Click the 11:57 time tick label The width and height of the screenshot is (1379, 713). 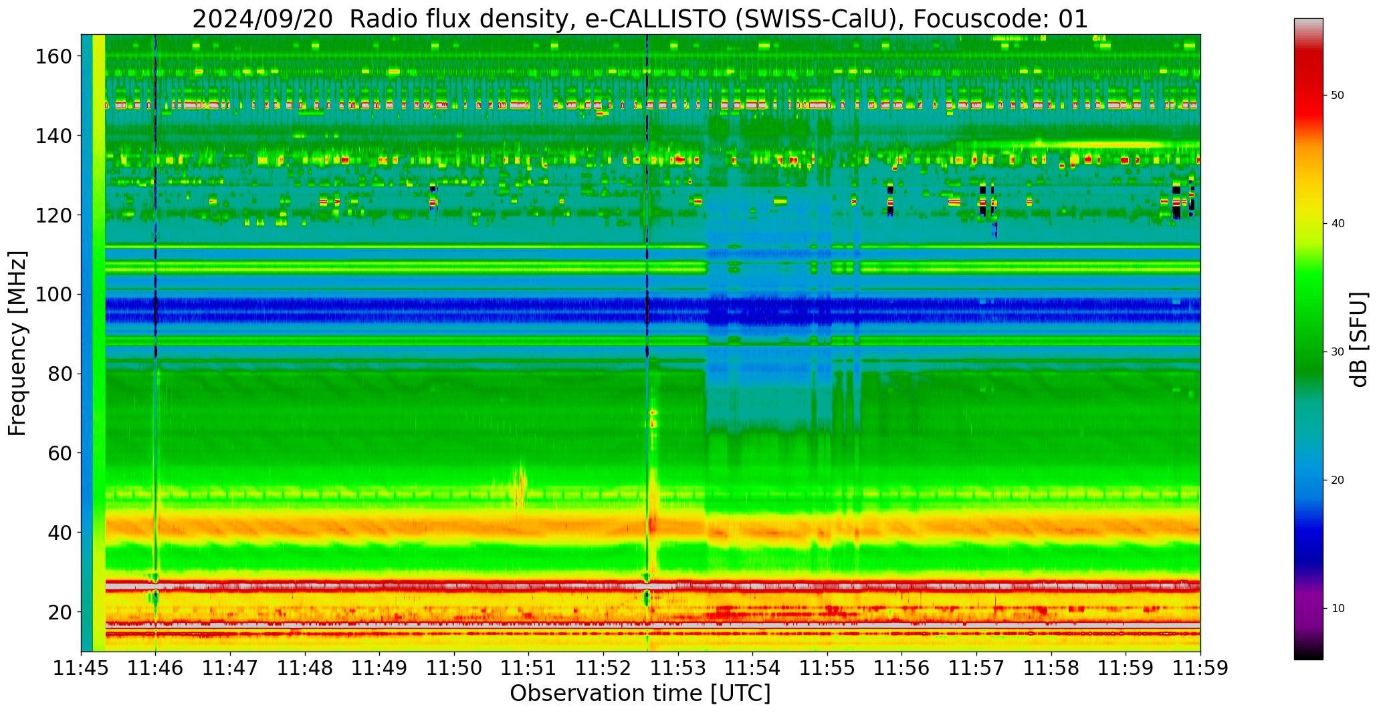click(976, 668)
